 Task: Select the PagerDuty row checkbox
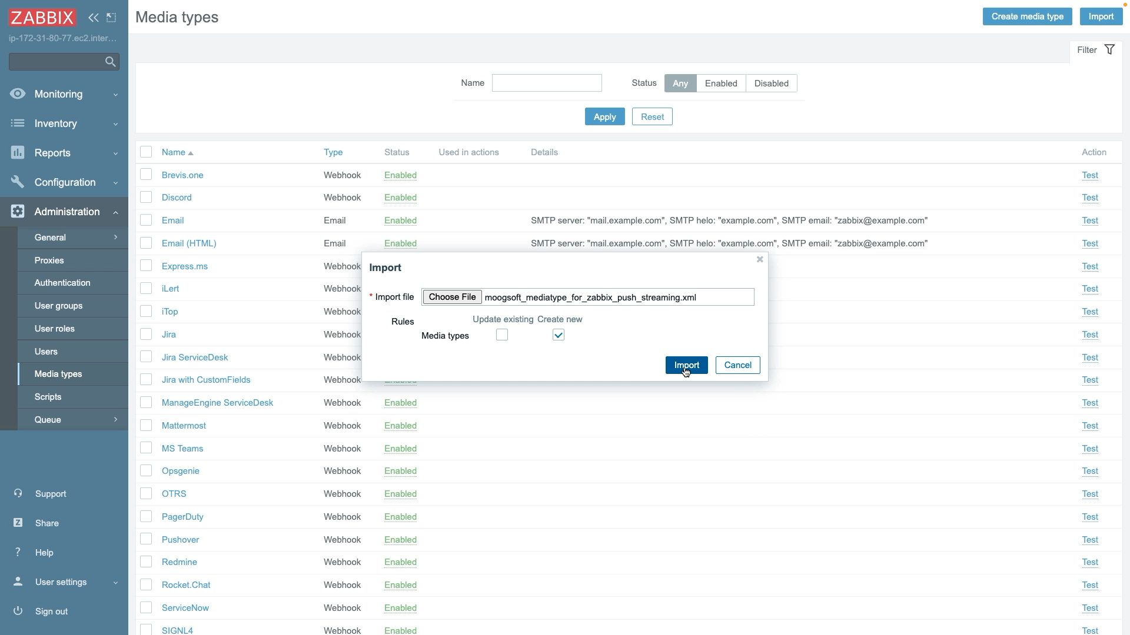(x=146, y=516)
